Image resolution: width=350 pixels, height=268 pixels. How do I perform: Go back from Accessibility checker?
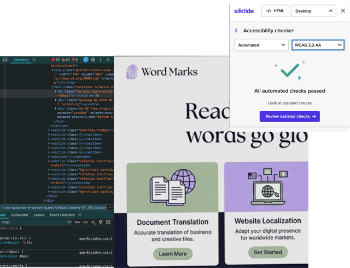(x=236, y=31)
